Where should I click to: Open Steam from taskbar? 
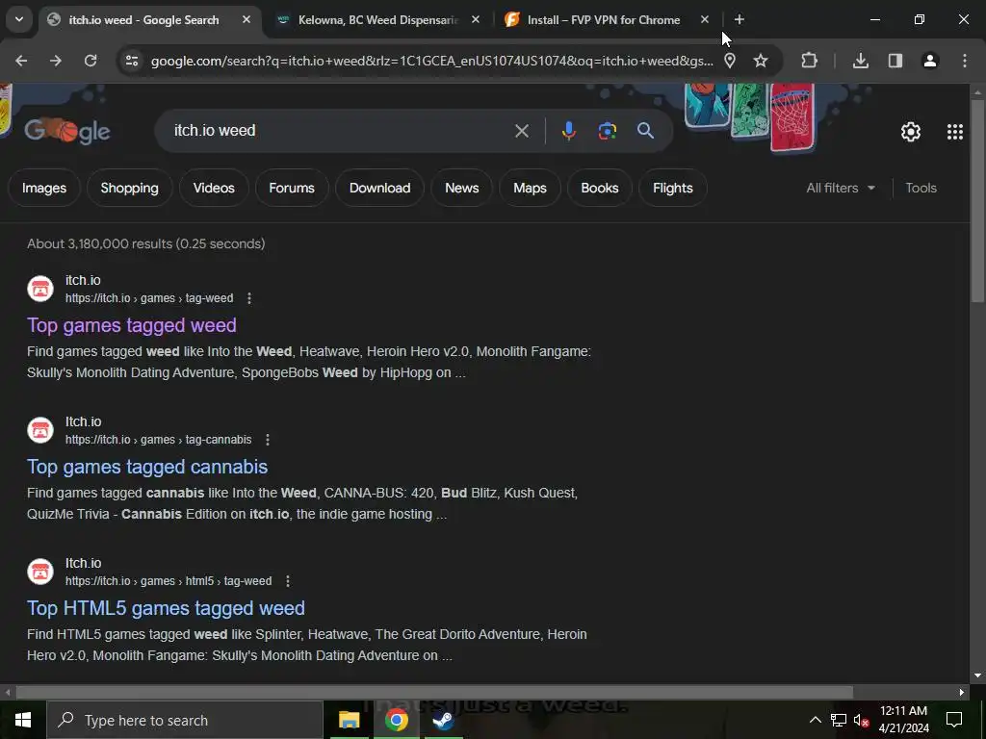(x=443, y=720)
